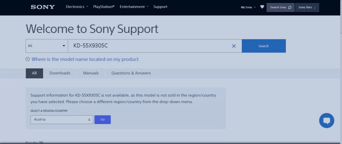The image size is (342, 144).
Task: Go to Support in top navigation
Action: click(160, 7)
